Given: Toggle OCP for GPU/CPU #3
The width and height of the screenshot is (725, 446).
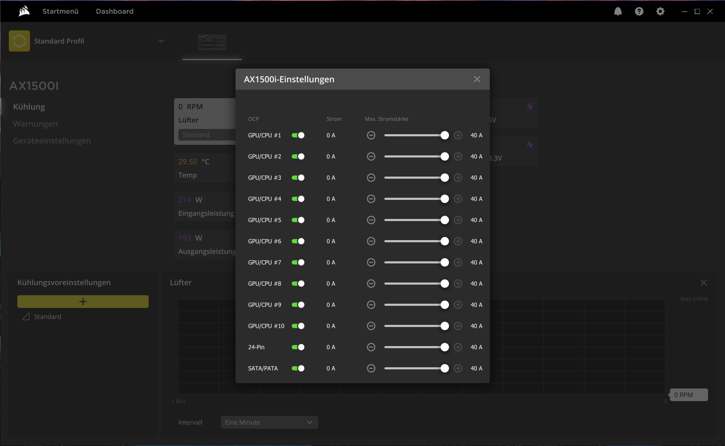Looking at the screenshot, I should (298, 178).
